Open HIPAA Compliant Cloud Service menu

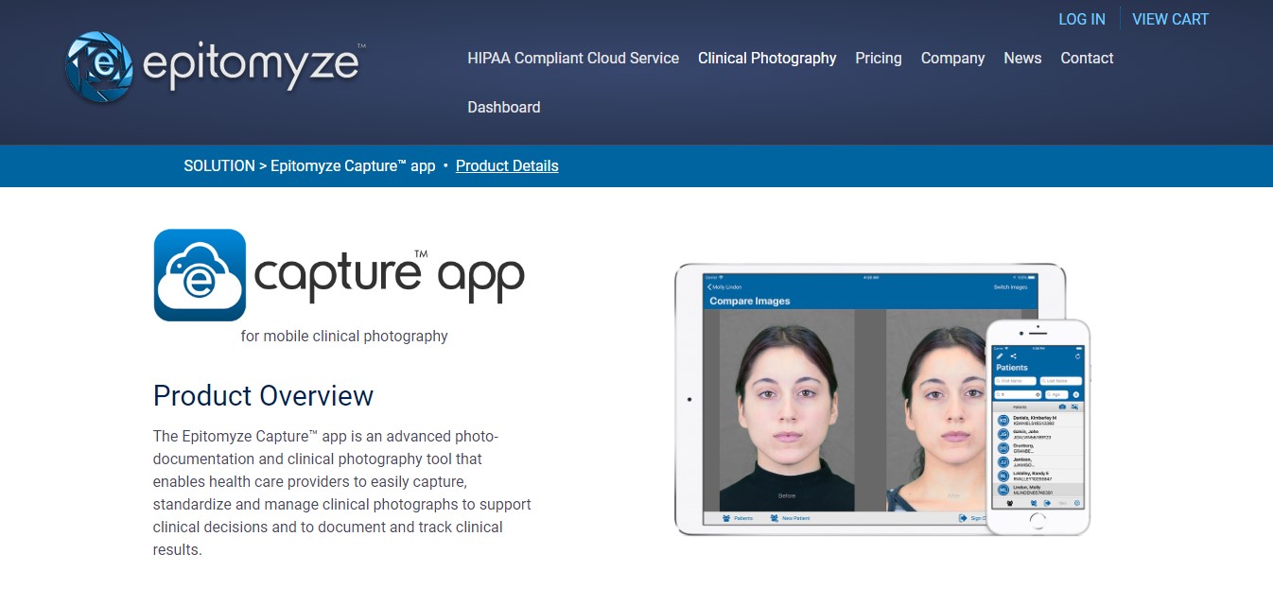tap(573, 58)
